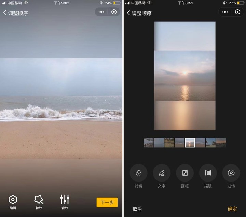Open the 编辑 tool on left screen
Viewport: 246px width, 217px height.
[x=13, y=202]
